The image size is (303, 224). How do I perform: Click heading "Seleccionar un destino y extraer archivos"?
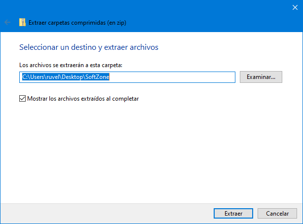point(88,47)
